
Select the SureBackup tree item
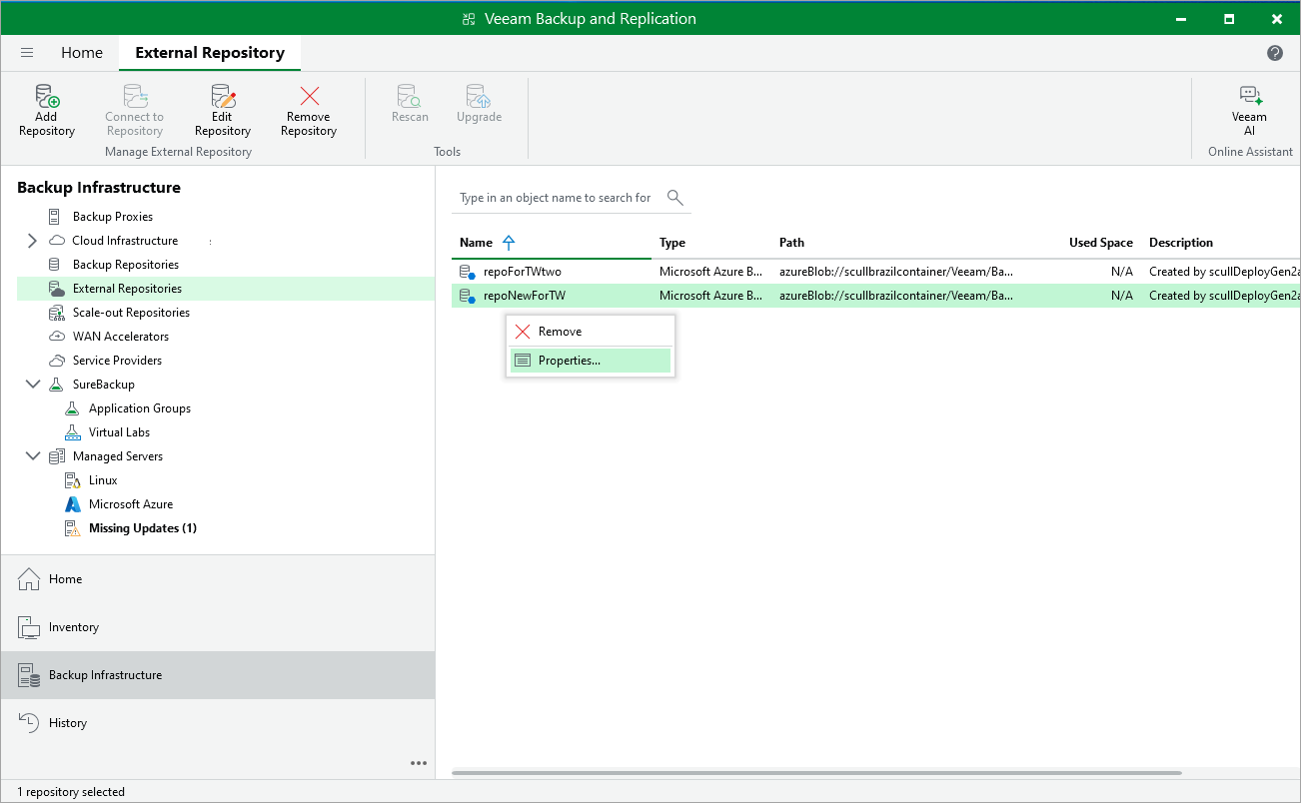tap(103, 385)
